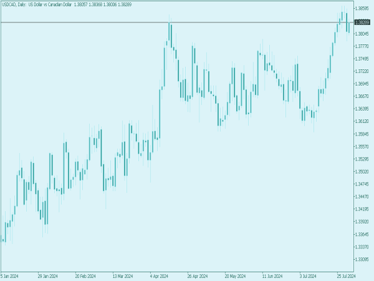
Task: Click the 3 Jul 2024 date label
Action: (x=308, y=276)
